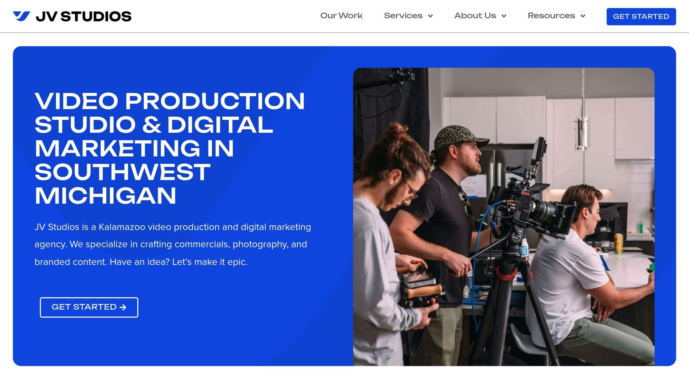Screen dimensions: 689x387
Task: Click the cinema camera in the hero image
Action: [525, 205]
